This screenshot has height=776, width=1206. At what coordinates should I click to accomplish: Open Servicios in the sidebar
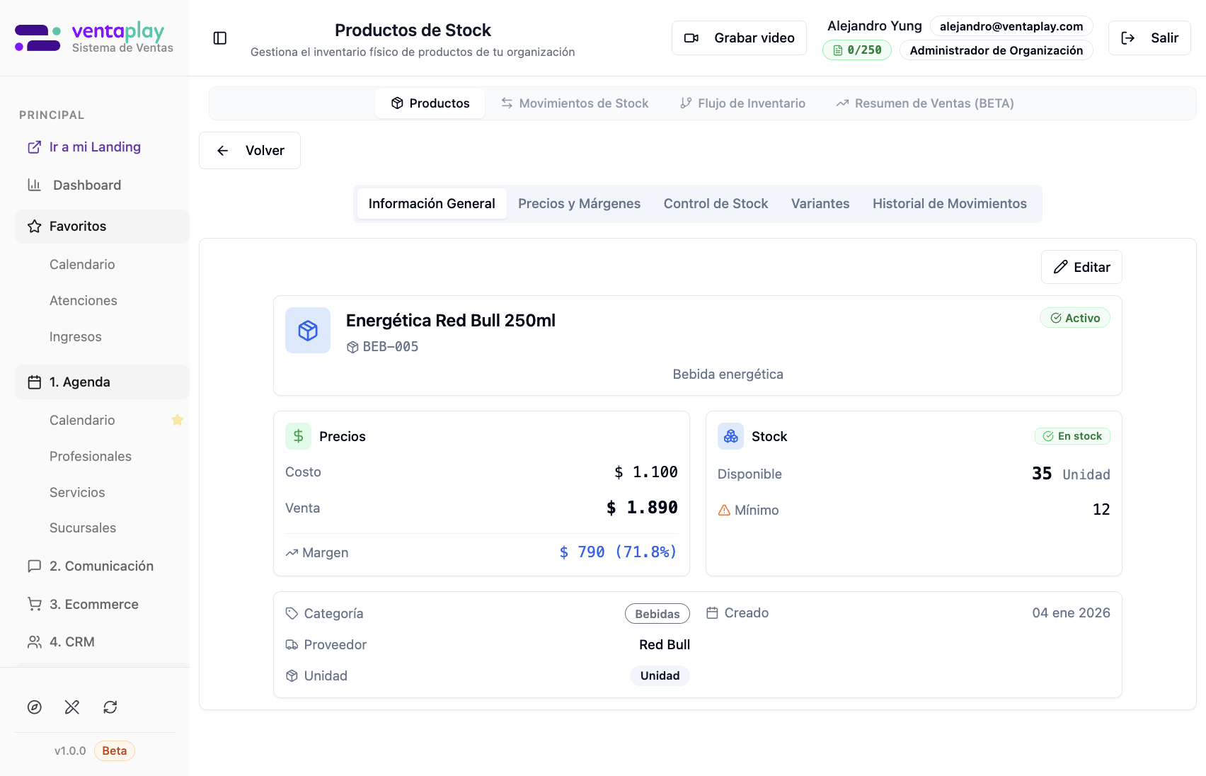click(77, 493)
